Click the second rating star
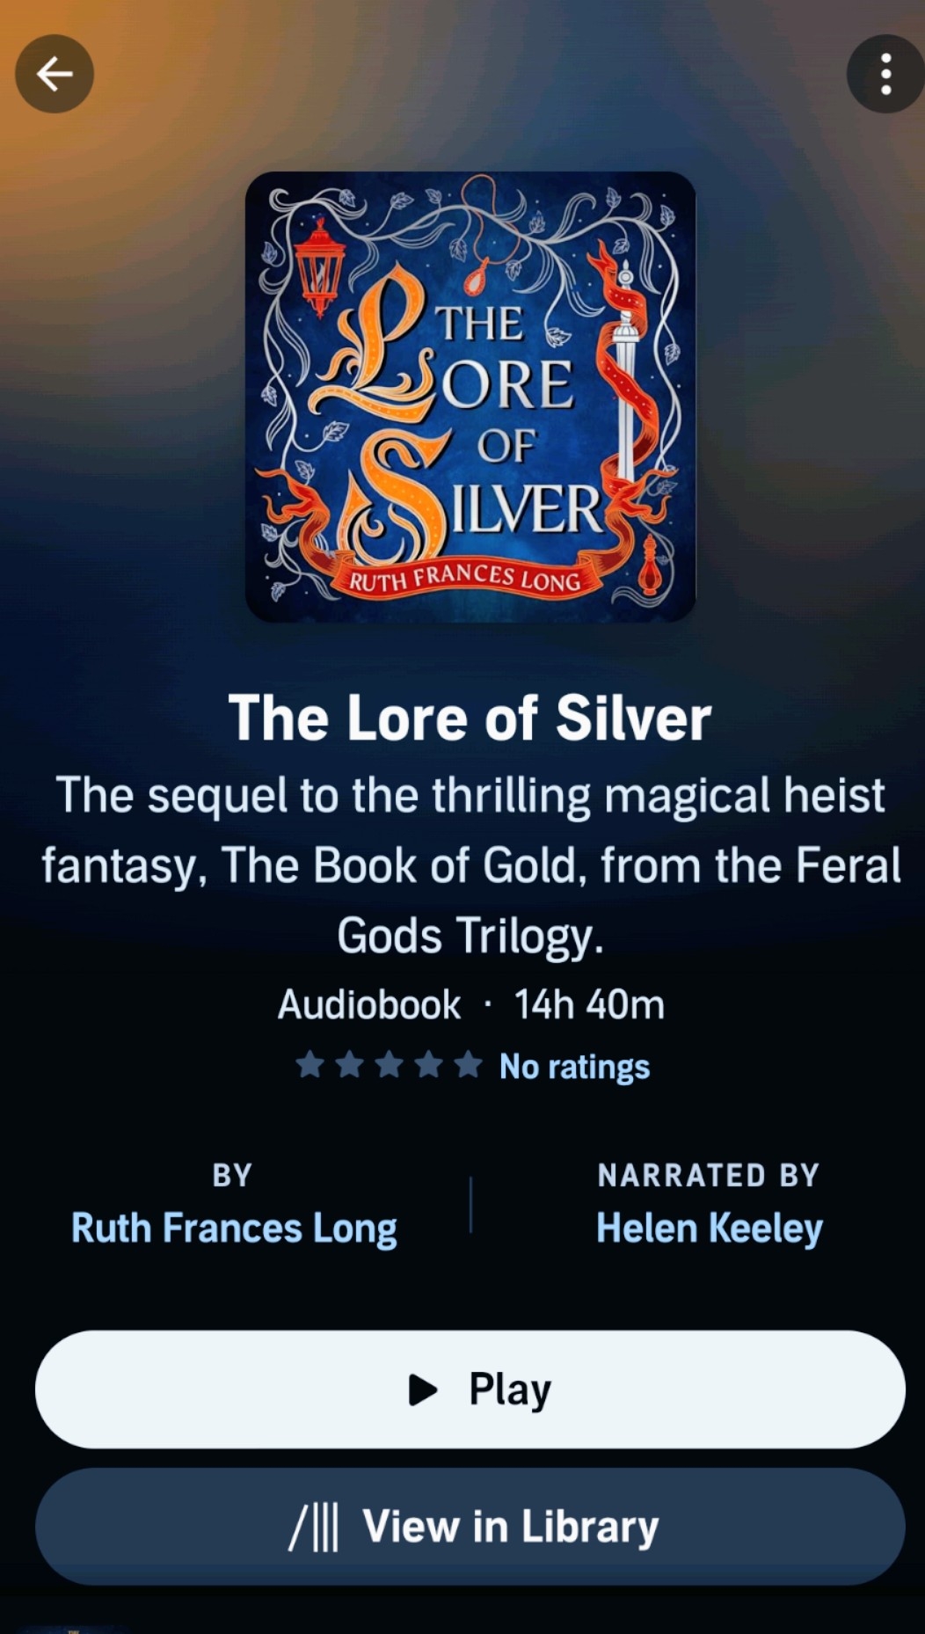Image resolution: width=925 pixels, height=1634 pixels. pyautogui.click(x=349, y=1065)
